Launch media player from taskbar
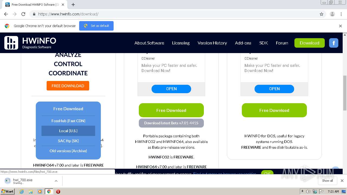This screenshot has width=347, height=195. click(x=40, y=191)
